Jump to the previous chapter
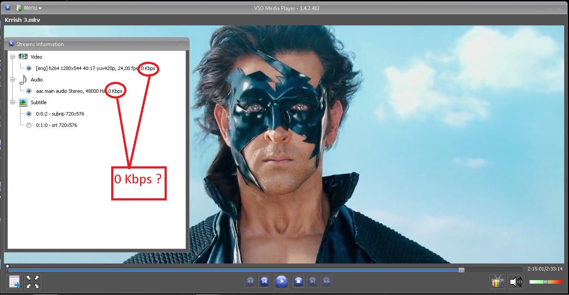The height and width of the screenshot is (295, 569). (x=264, y=281)
